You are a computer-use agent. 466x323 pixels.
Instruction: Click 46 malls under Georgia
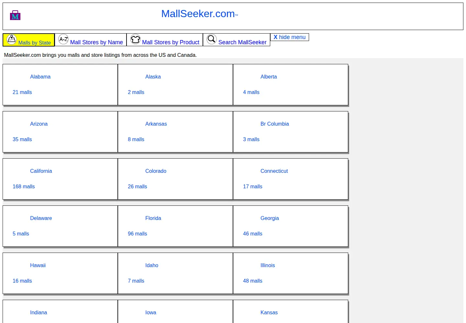point(253,234)
